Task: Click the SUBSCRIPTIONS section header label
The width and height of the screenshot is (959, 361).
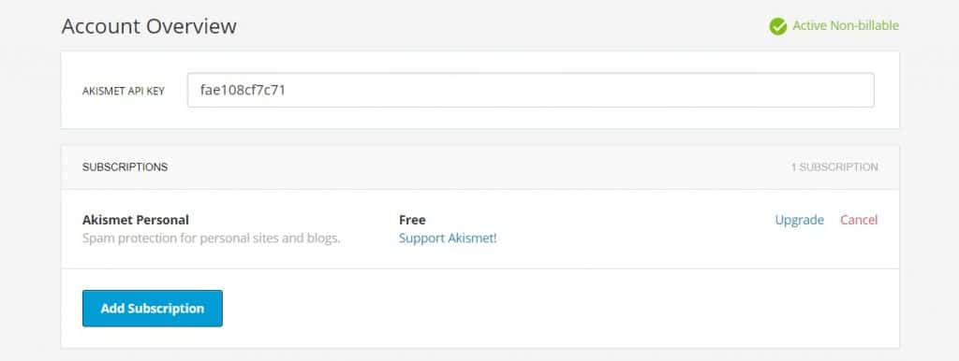Action: coord(125,166)
